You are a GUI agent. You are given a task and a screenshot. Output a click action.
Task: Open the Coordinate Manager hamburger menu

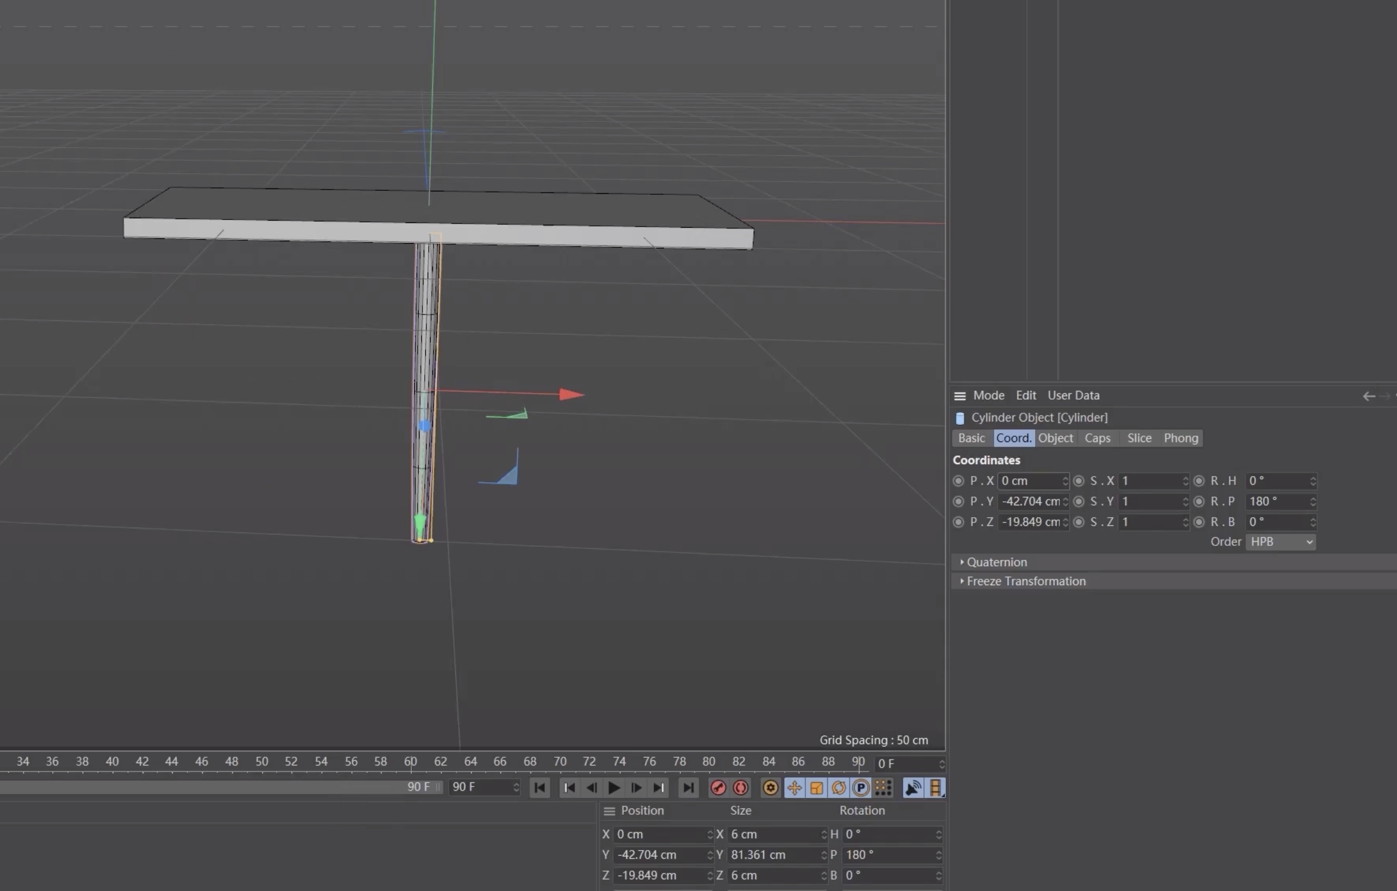point(609,811)
